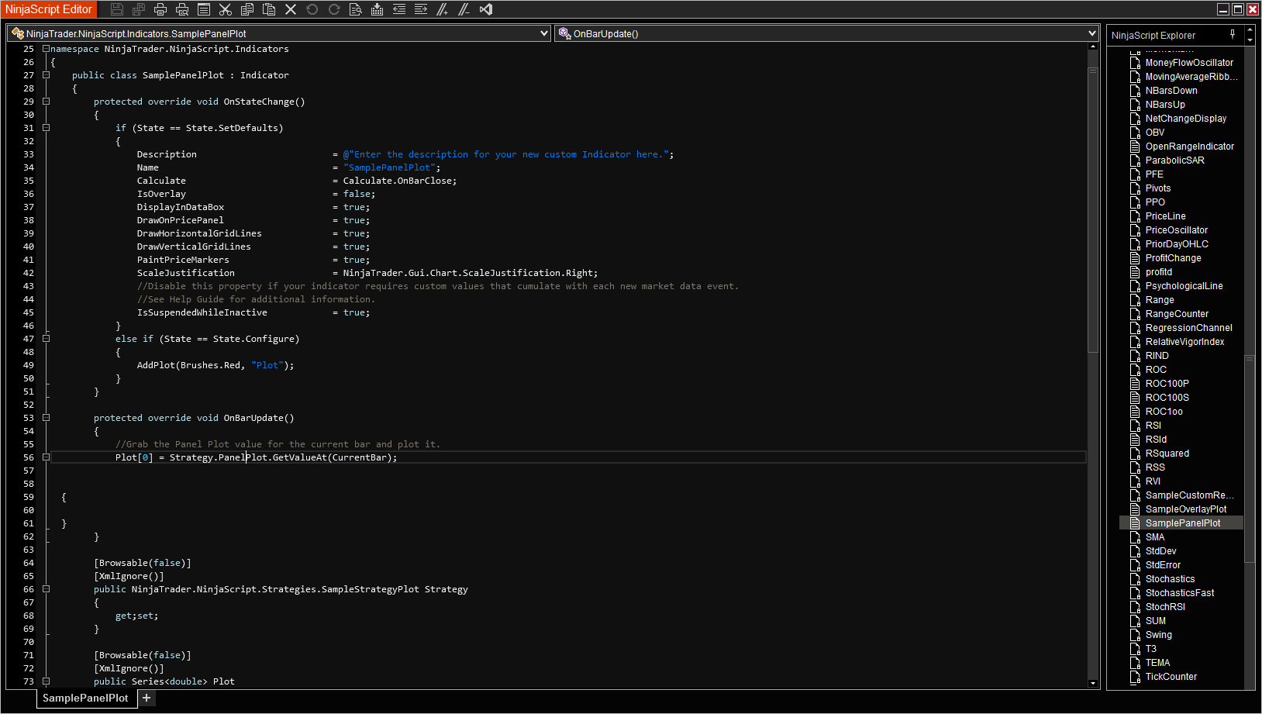
Task: Click the Compile icon in the toolbar
Action: pyautogui.click(x=377, y=9)
